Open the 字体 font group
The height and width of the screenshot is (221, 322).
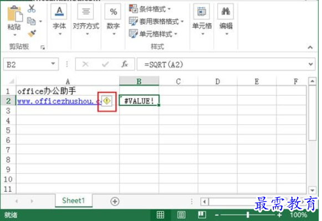point(59,20)
